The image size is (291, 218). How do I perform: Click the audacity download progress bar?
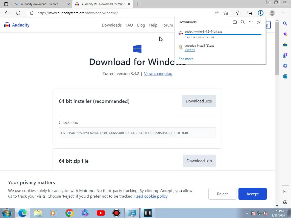pos(223,34)
